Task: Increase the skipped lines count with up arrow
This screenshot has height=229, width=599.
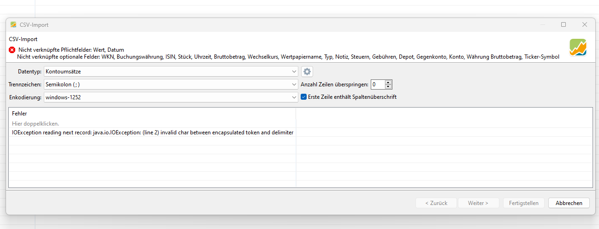Action: (388, 83)
